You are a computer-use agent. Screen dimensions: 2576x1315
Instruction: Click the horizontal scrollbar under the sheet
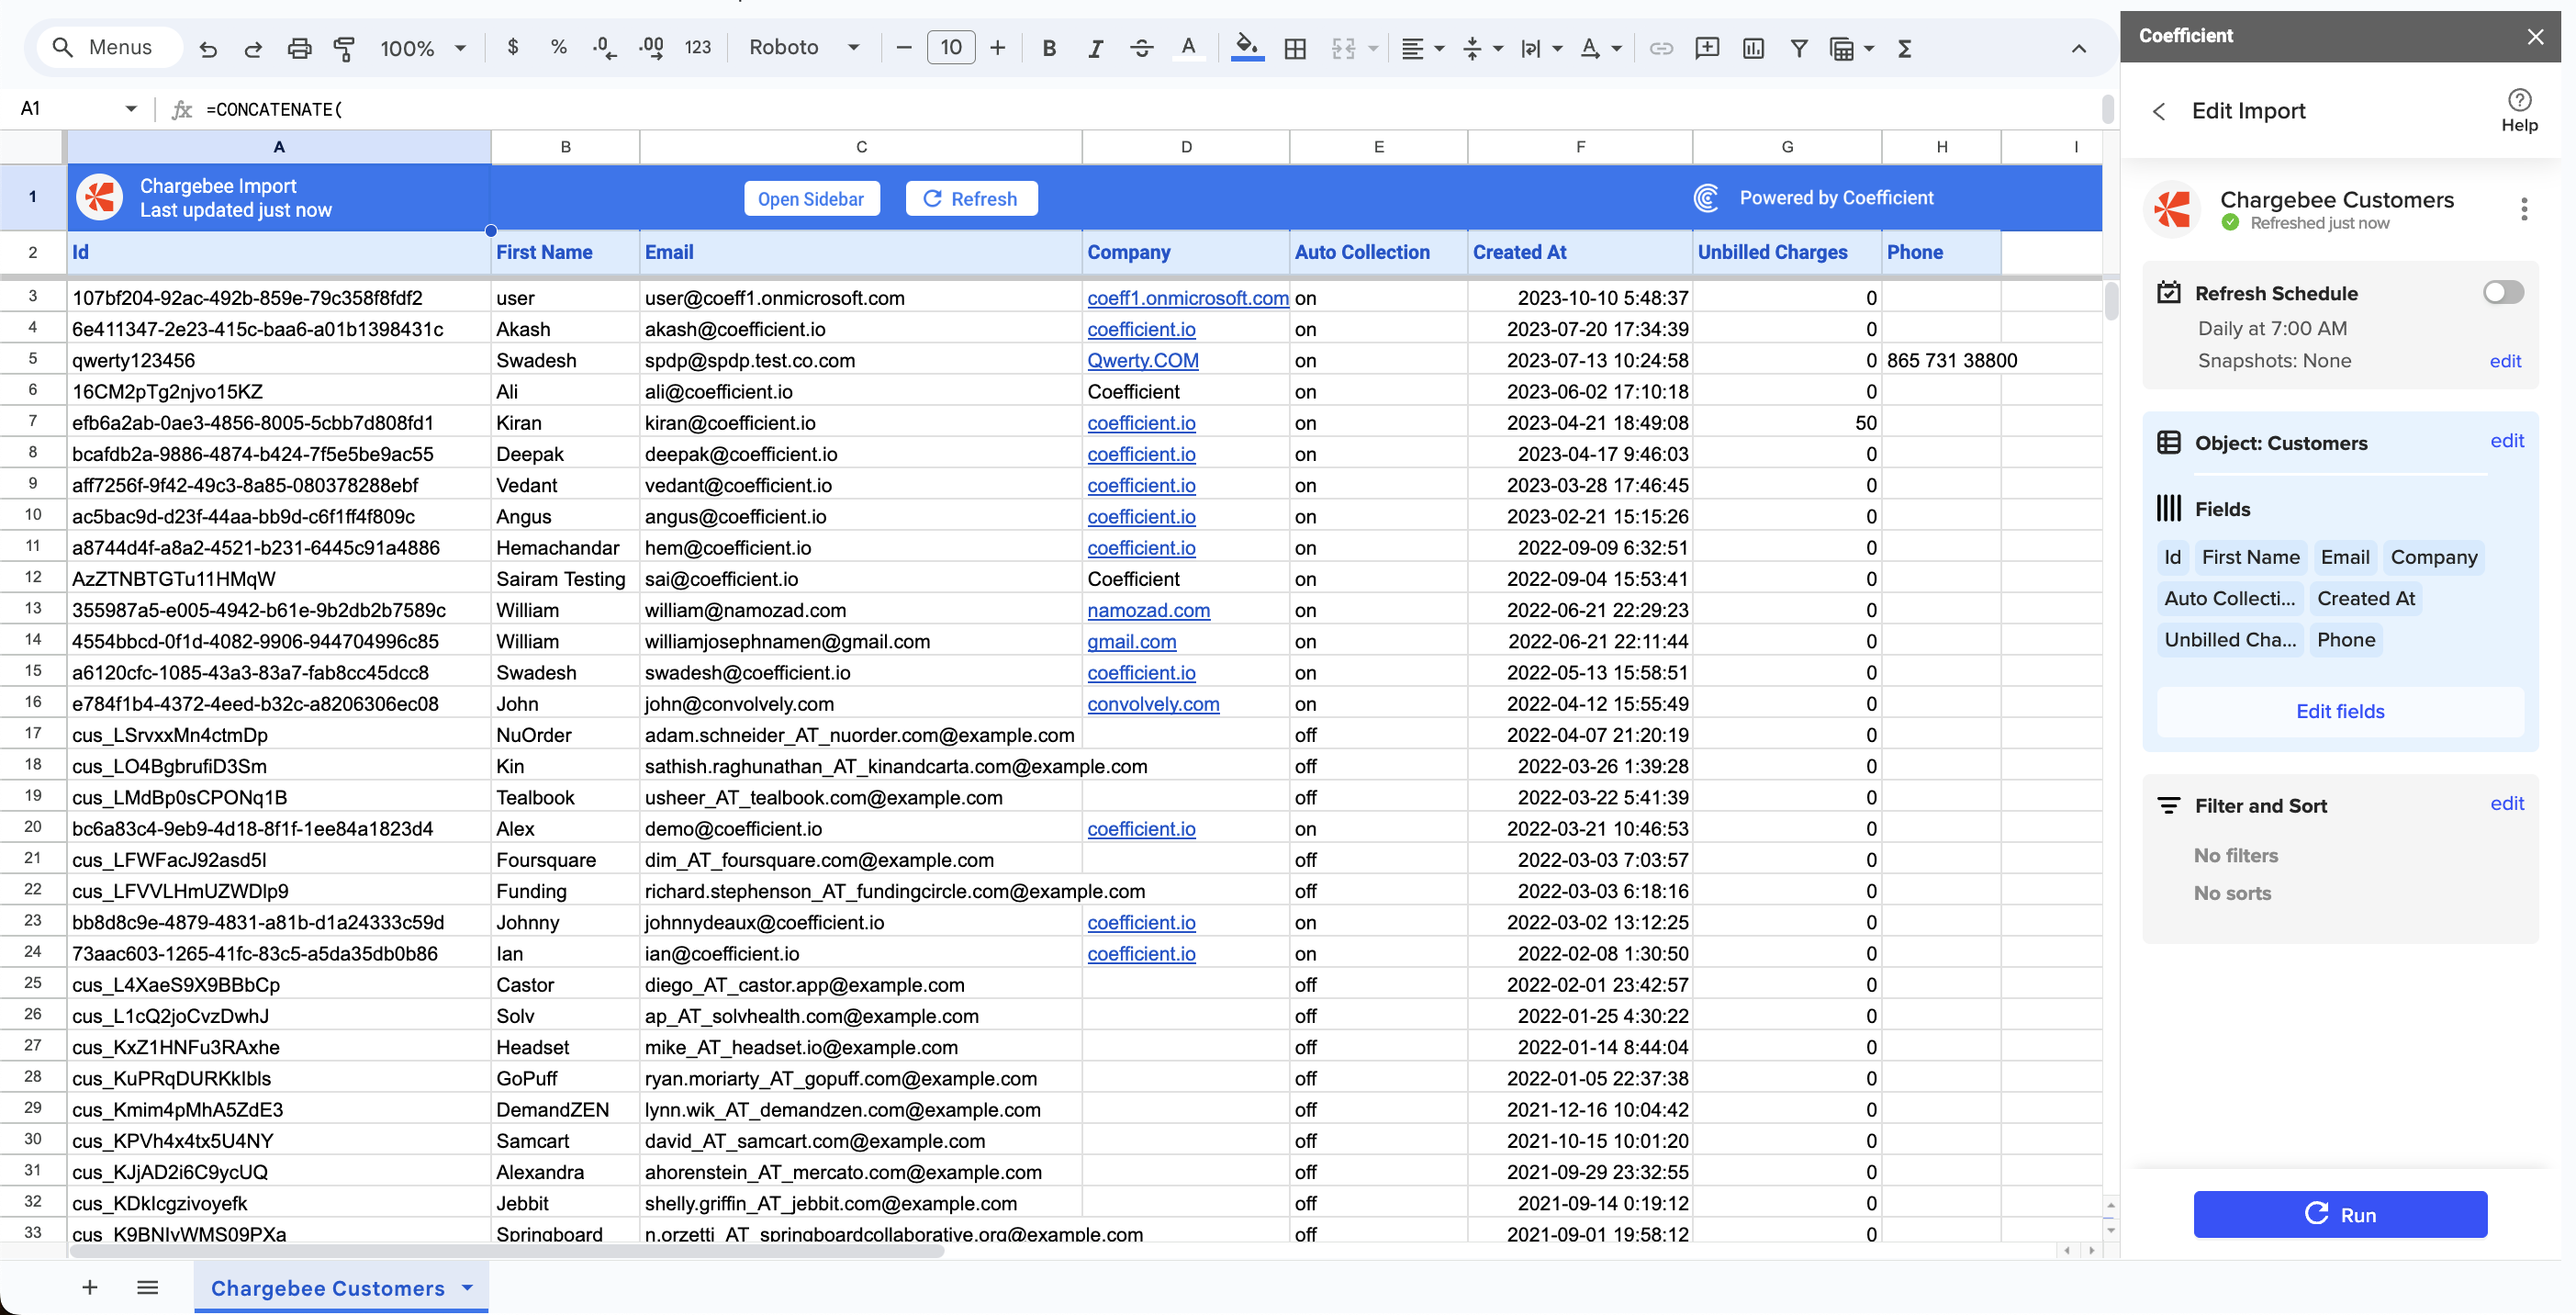coord(506,1250)
